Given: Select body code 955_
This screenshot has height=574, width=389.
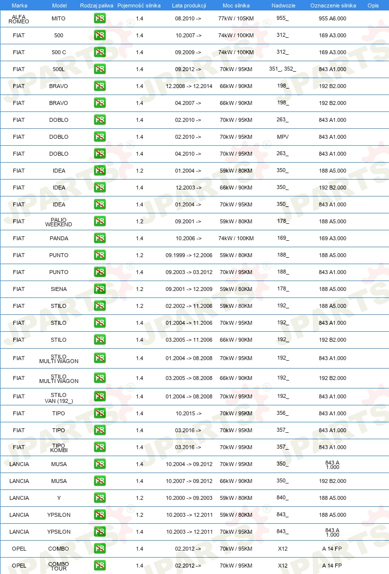Looking at the screenshot, I should pyautogui.click(x=283, y=18).
